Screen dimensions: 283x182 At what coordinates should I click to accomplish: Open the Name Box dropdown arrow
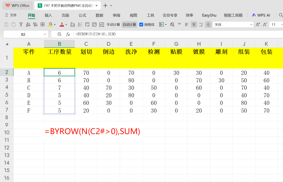pos(45,34)
